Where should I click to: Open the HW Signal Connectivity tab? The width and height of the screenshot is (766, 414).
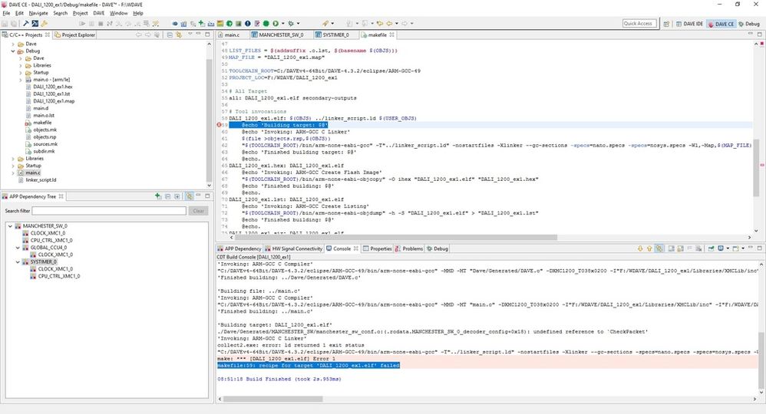(294, 248)
